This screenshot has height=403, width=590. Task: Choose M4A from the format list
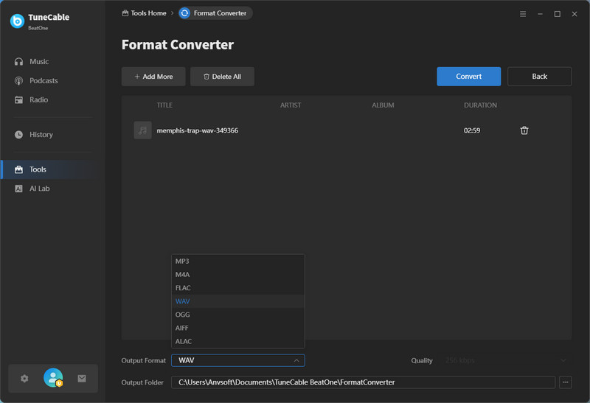click(x=237, y=275)
